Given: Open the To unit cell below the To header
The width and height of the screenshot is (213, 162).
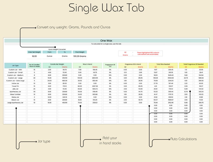Looking at the screenshot, I should click(x=65, y=56).
